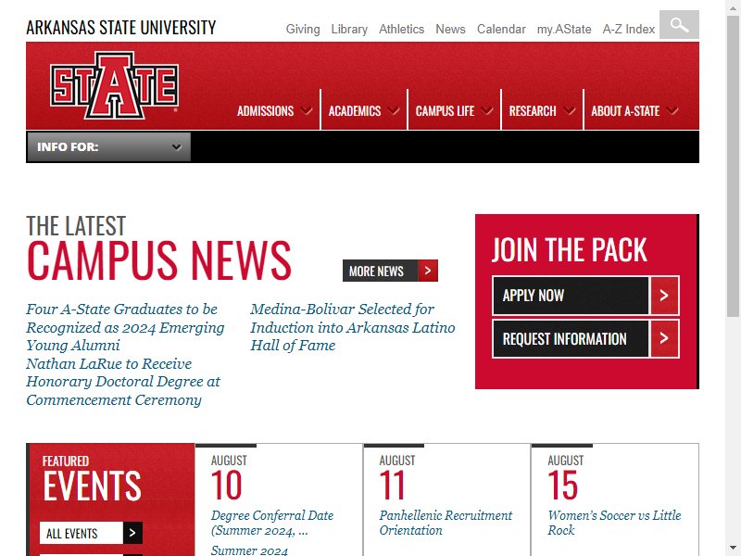Open Panhellenic Recruitment Orientation event
Screen dimensions: 741x556
click(446, 523)
